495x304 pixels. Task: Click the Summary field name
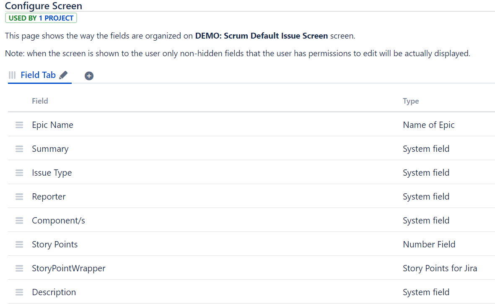tap(50, 149)
